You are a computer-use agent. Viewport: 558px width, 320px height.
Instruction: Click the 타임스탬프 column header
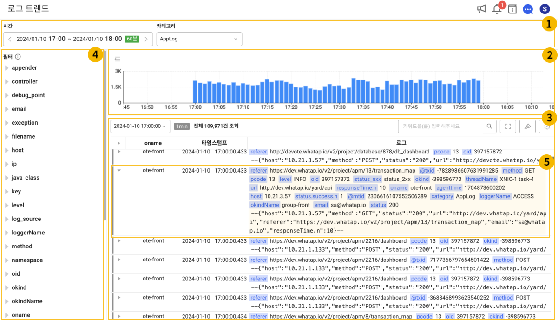[x=214, y=143]
